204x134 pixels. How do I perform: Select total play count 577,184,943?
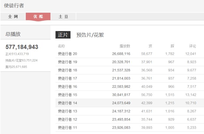click(x=22, y=47)
